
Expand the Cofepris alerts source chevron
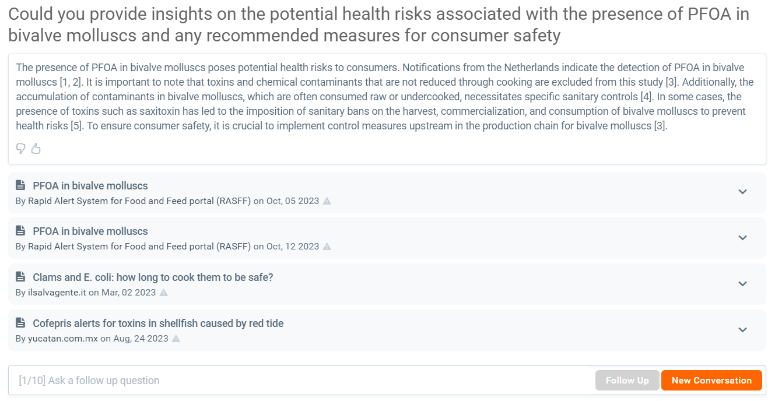coord(742,330)
